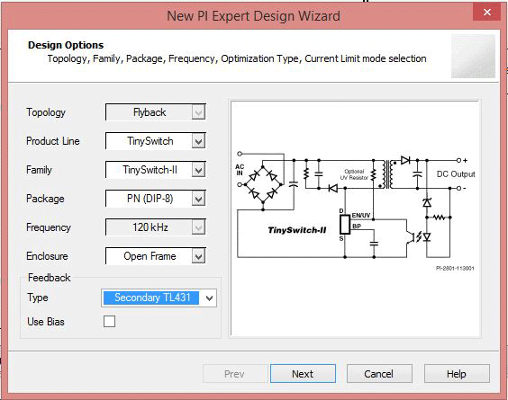Click the Product Line label

click(x=53, y=141)
